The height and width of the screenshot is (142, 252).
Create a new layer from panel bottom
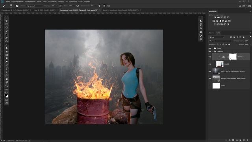[244, 140]
